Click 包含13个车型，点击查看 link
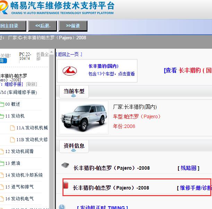The width and height of the screenshot is (212, 209). 111,74
